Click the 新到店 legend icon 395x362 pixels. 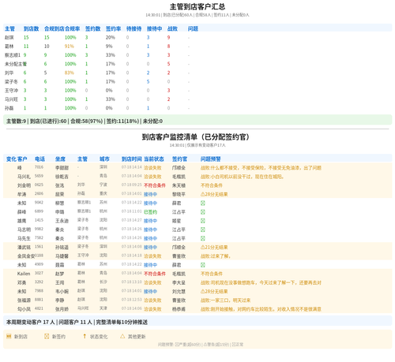(x=9, y=336)
